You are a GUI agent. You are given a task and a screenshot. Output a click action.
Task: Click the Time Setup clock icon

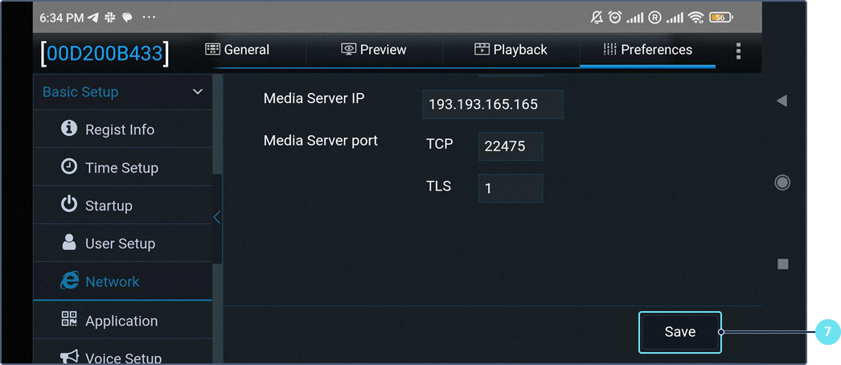pyautogui.click(x=69, y=167)
